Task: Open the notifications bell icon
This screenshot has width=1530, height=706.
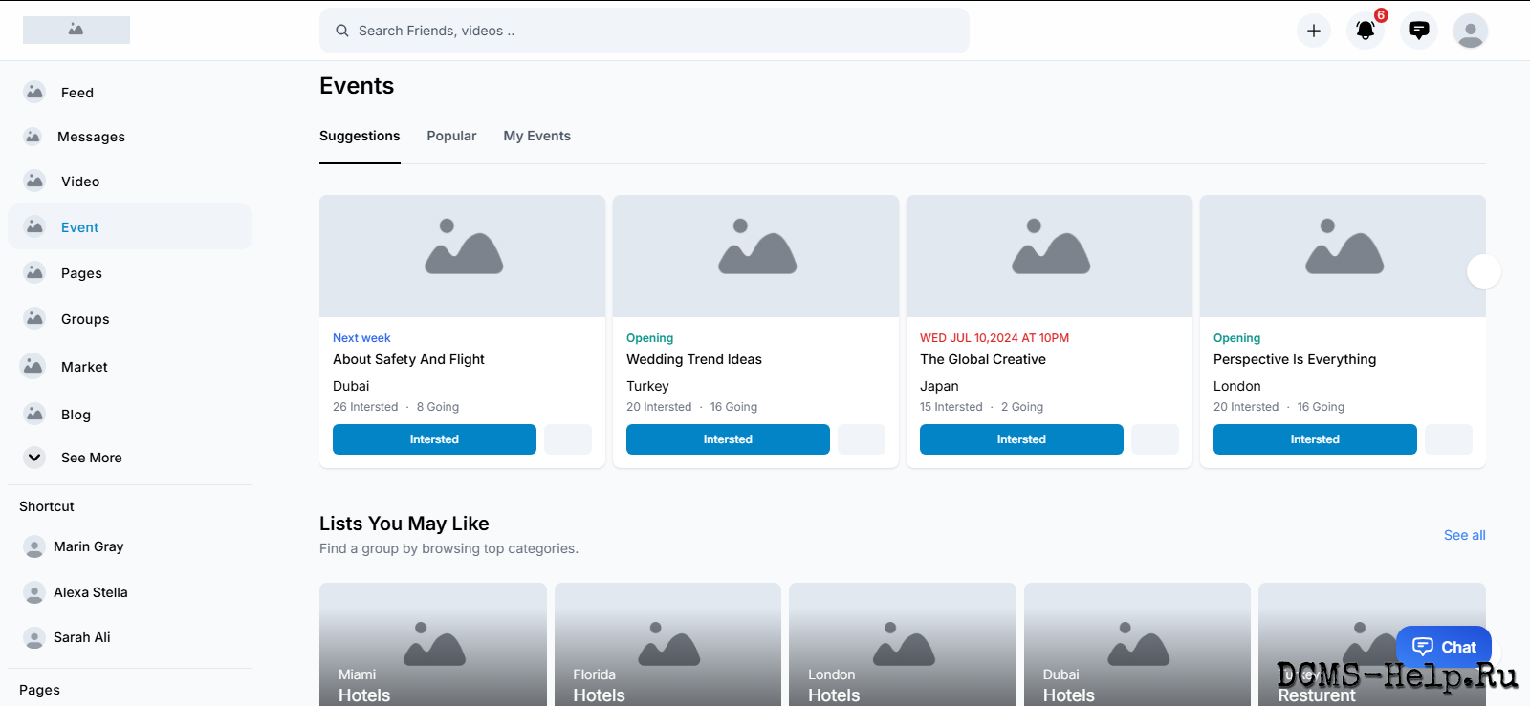Action: pyautogui.click(x=1366, y=31)
